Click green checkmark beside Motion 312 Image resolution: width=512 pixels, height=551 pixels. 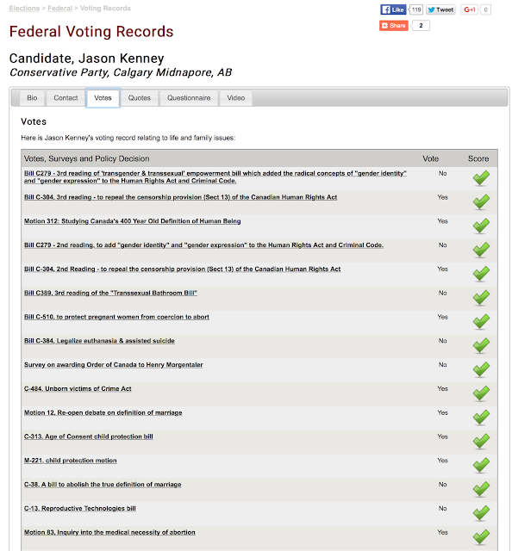tap(481, 226)
